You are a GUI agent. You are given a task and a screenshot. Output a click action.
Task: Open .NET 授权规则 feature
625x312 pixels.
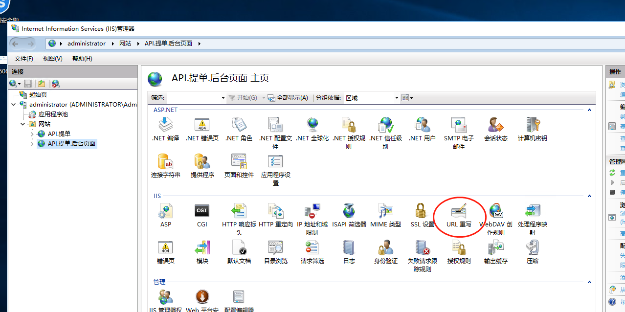[x=349, y=133]
